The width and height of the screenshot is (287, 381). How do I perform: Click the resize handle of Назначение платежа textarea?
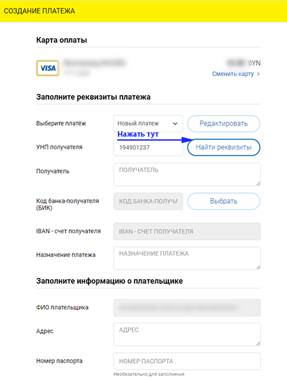pyautogui.click(x=258, y=267)
